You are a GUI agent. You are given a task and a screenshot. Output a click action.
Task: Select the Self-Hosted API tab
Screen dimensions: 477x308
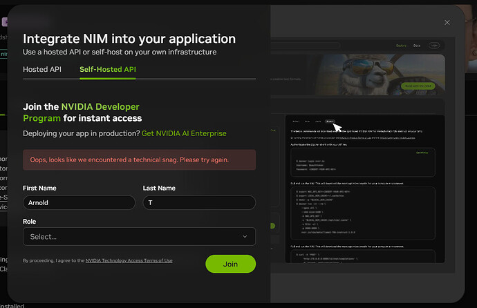108,69
